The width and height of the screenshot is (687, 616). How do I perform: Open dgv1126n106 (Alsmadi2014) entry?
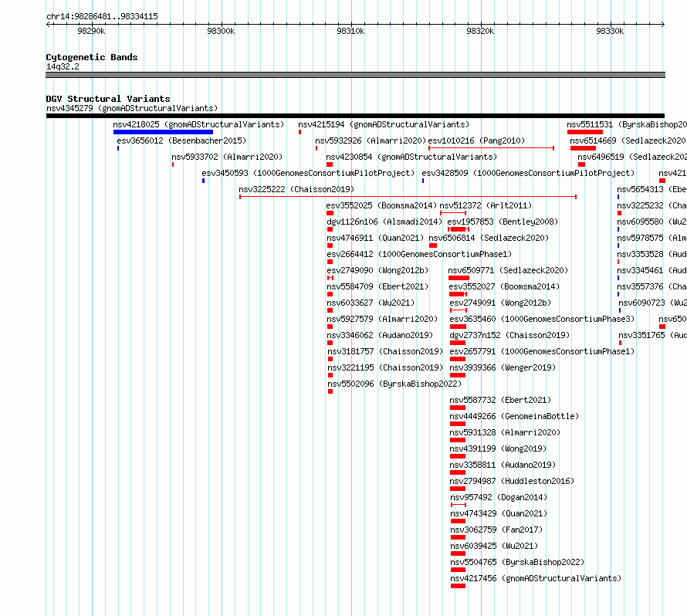tap(384, 222)
